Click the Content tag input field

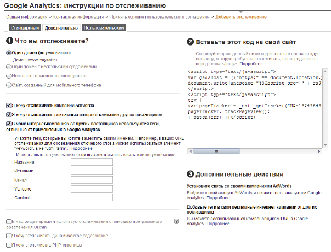pyautogui.click(x=91, y=198)
